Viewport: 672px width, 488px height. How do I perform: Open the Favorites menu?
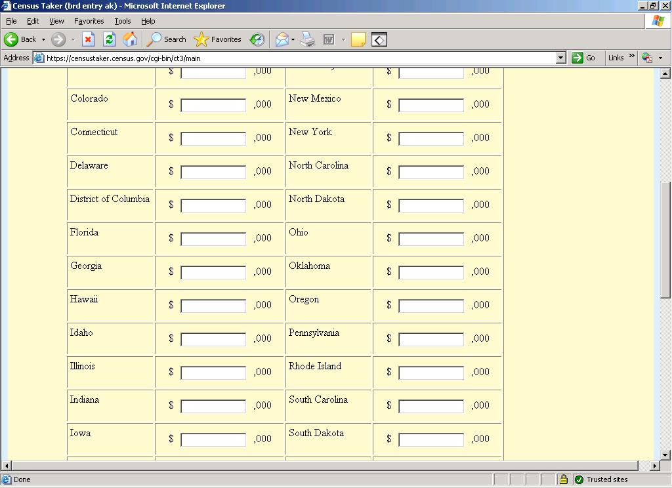(x=89, y=21)
